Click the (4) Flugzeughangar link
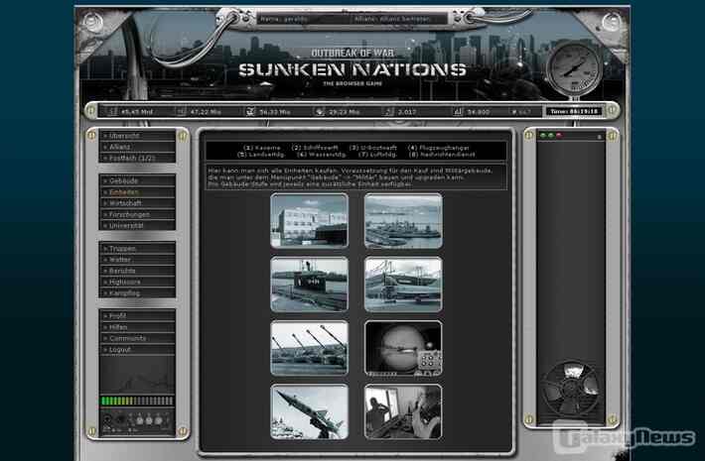Screen dimensions: 705x461 pyautogui.click(x=438, y=148)
